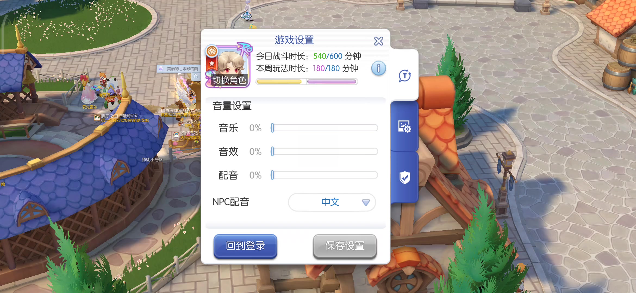Click the Quest NPC marker icon

(x=247, y=16)
